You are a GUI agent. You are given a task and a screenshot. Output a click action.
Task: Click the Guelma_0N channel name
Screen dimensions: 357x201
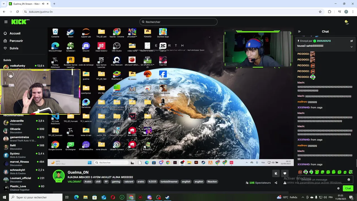click(x=78, y=172)
